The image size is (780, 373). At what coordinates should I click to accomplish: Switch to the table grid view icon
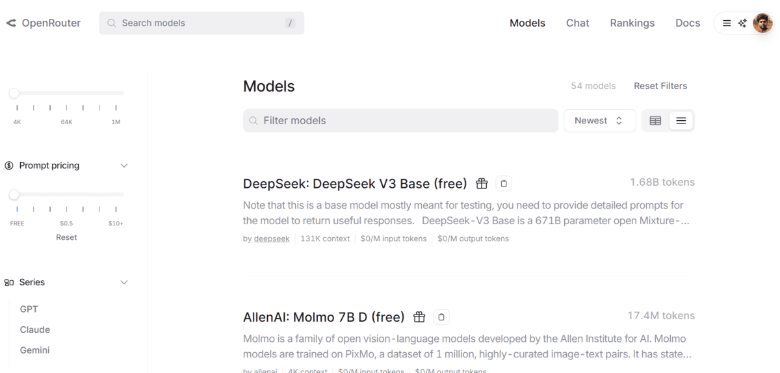coord(655,121)
